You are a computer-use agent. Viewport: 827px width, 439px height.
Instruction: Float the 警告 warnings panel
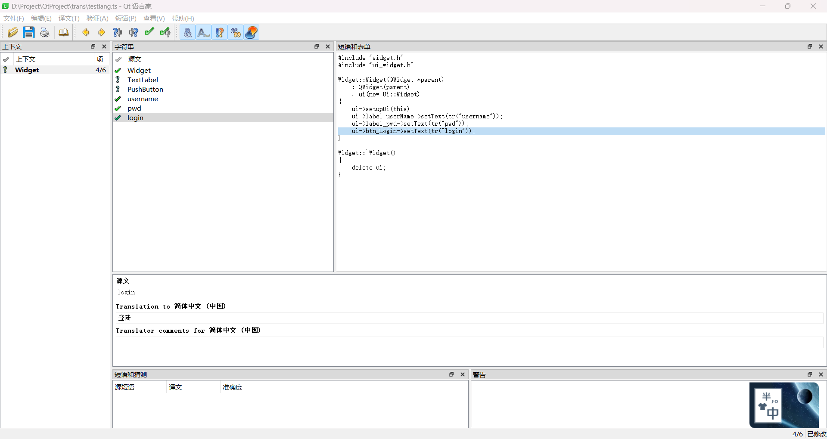coord(810,374)
